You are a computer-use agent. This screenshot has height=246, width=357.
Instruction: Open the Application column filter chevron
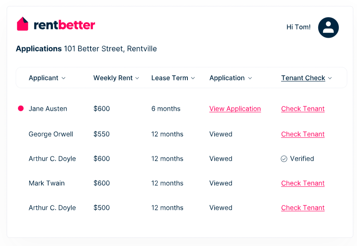coord(250,78)
